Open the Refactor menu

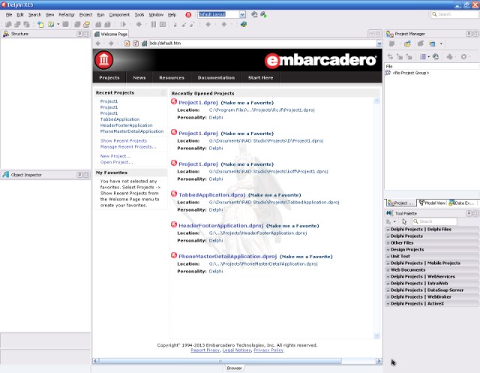(67, 15)
